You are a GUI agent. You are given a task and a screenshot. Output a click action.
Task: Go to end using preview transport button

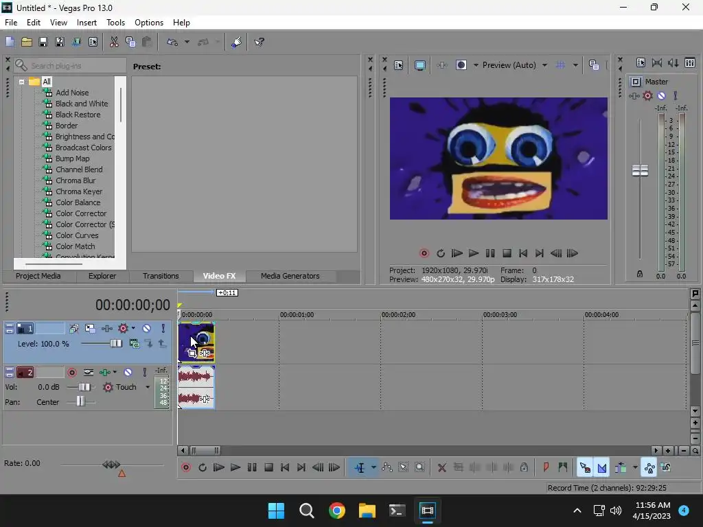click(540, 254)
